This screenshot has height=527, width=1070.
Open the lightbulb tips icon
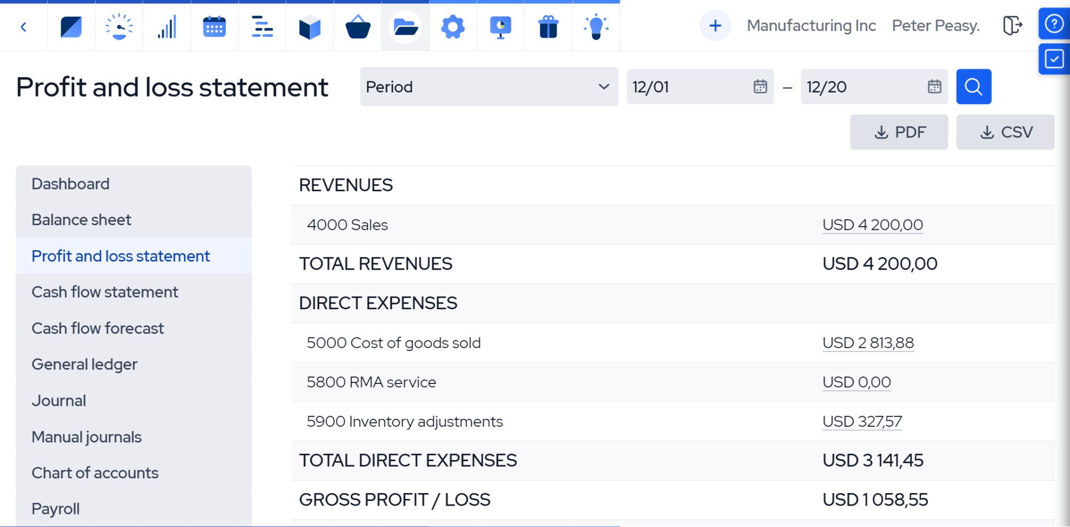pyautogui.click(x=596, y=26)
